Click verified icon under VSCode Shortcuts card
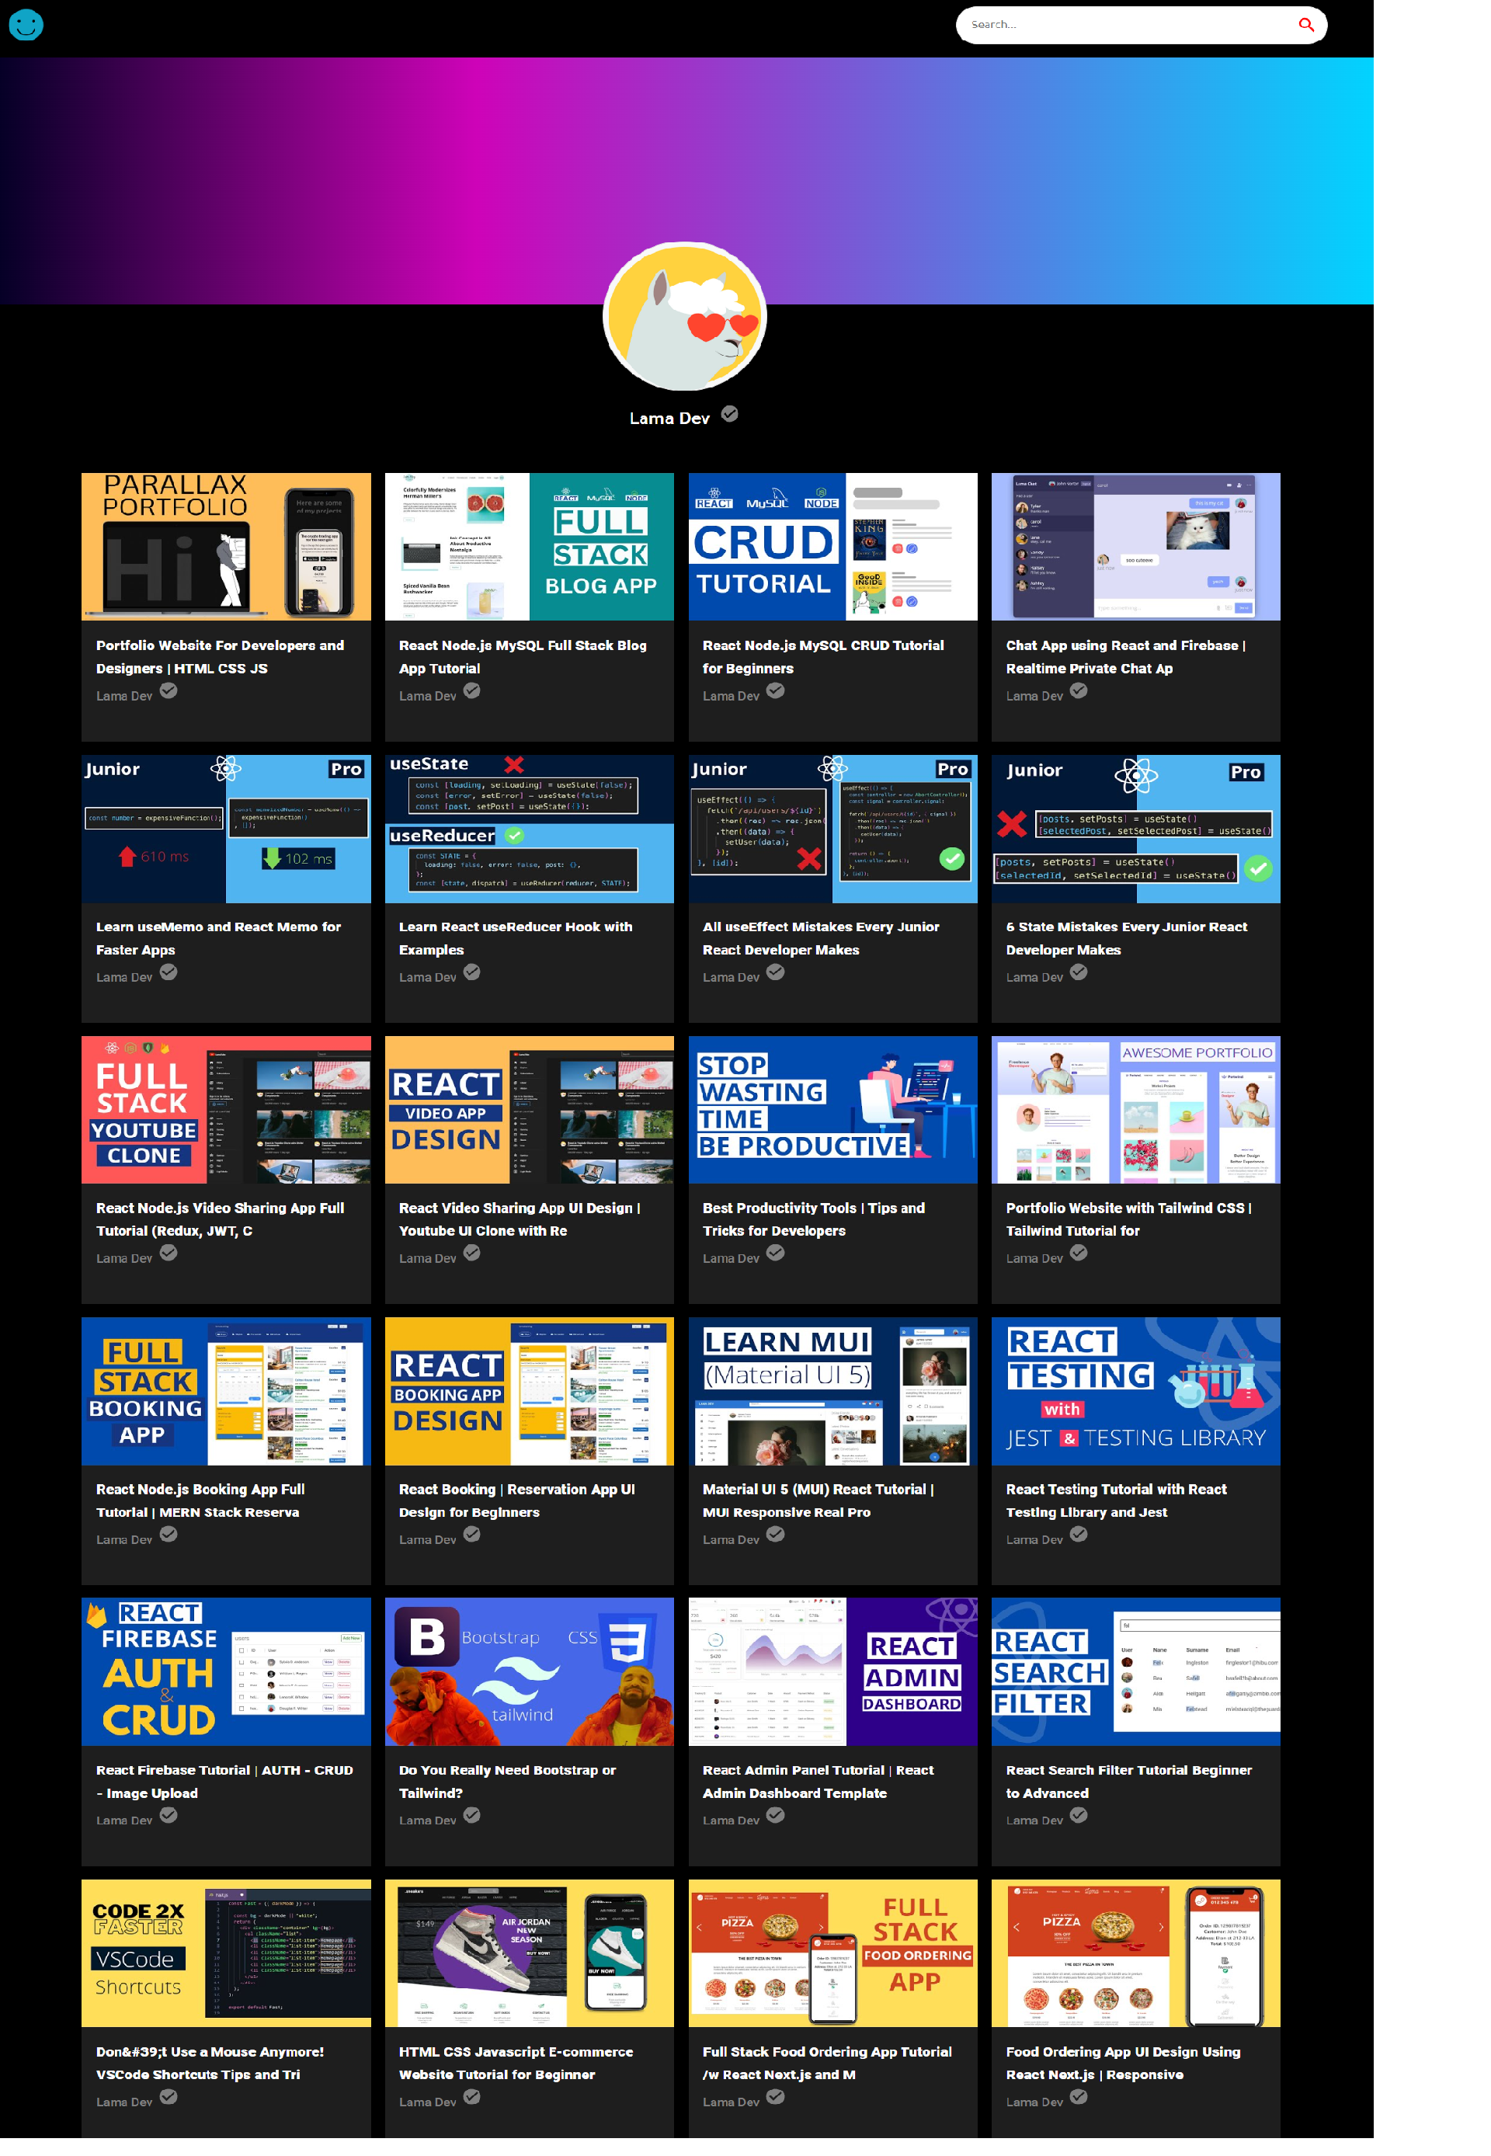1491x2156 pixels. [x=169, y=2096]
